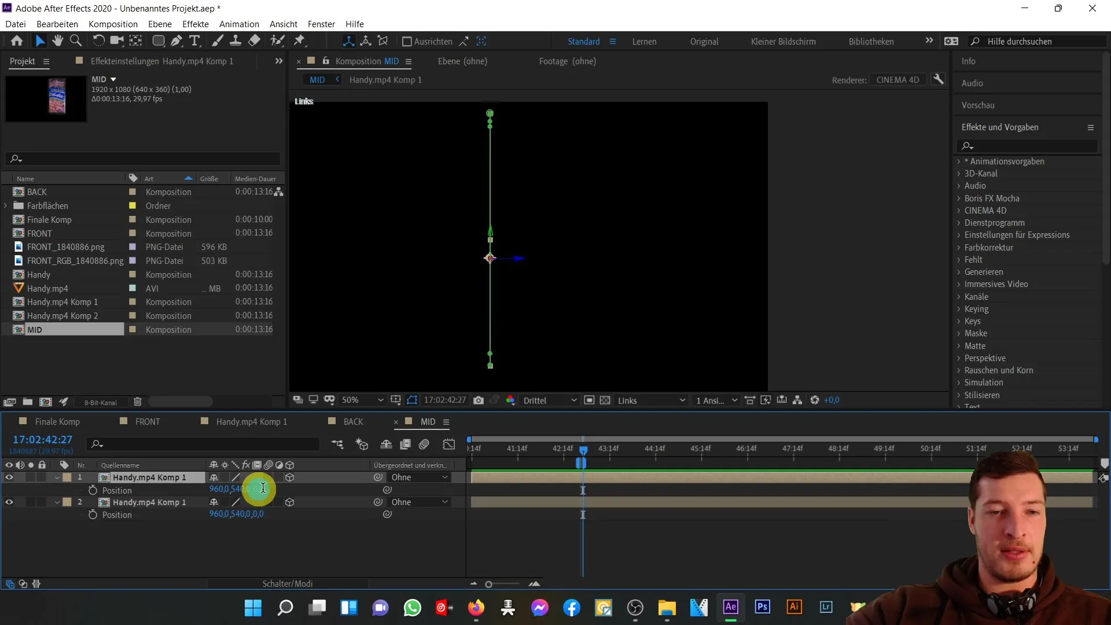1111x625 pixels.
Task: Open Fenster menu in menu bar
Action: click(x=321, y=24)
